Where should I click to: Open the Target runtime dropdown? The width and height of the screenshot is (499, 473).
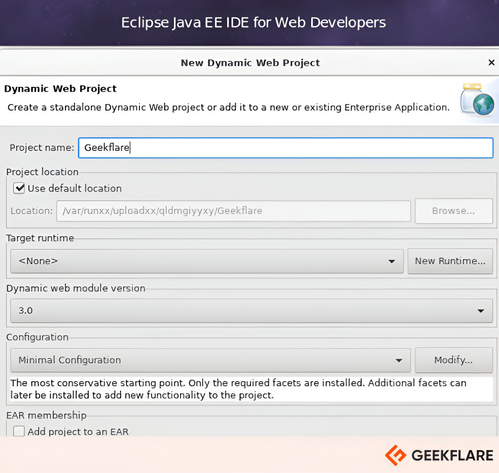point(207,261)
